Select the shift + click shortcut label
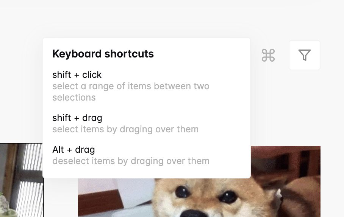Image resolution: width=344 pixels, height=217 pixels. [77, 75]
